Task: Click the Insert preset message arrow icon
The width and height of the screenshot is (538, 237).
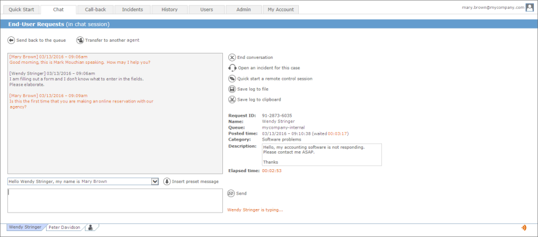Action: pos(167,182)
